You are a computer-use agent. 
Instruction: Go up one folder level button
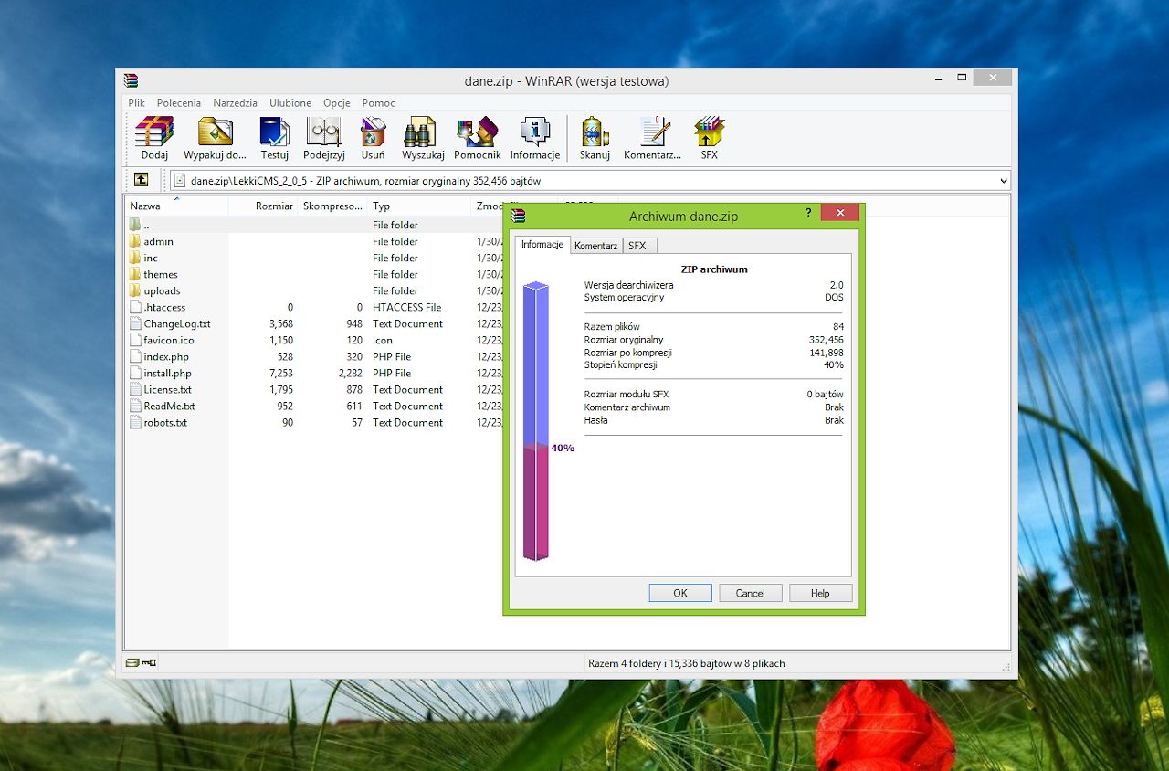[141, 180]
